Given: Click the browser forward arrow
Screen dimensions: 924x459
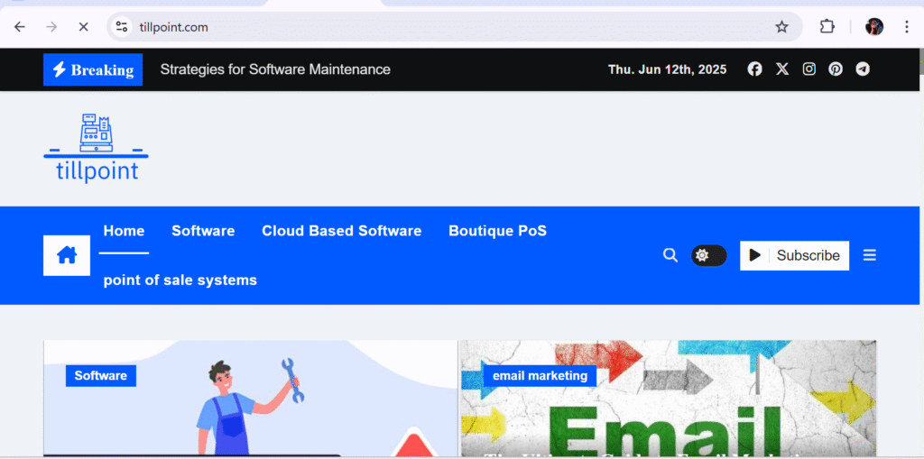Looking at the screenshot, I should [x=51, y=27].
